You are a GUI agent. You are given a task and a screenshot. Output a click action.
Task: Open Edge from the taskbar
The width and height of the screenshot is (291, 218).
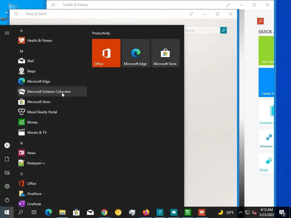(48, 212)
